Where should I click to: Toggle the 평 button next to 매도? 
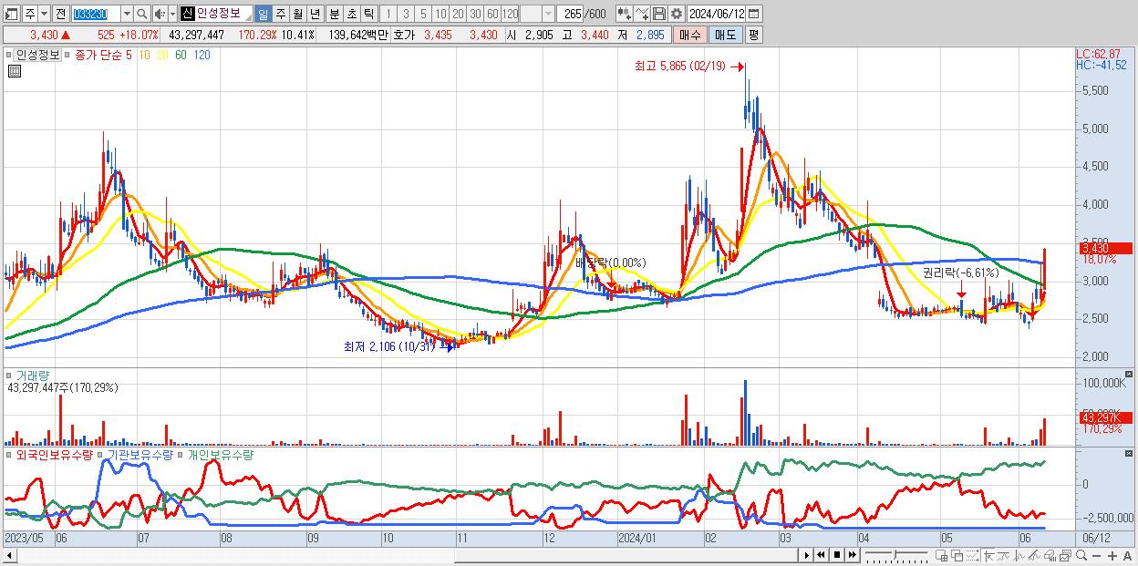click(753, 35)
